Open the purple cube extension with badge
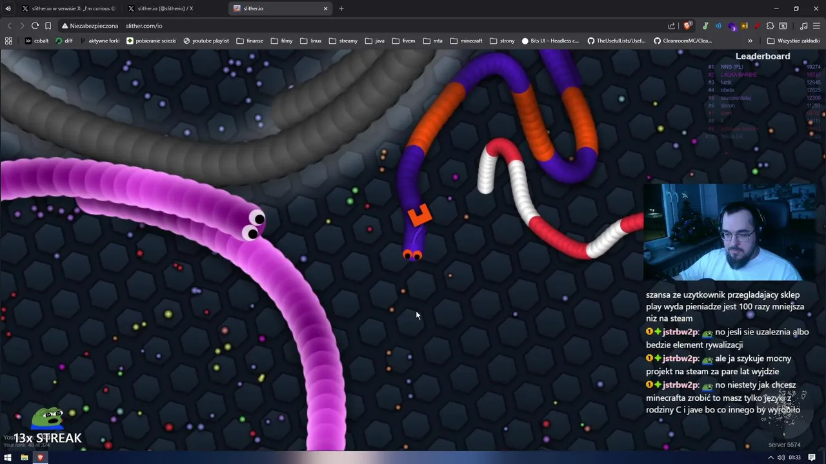826x464 pixels. (x=732, y=26)
